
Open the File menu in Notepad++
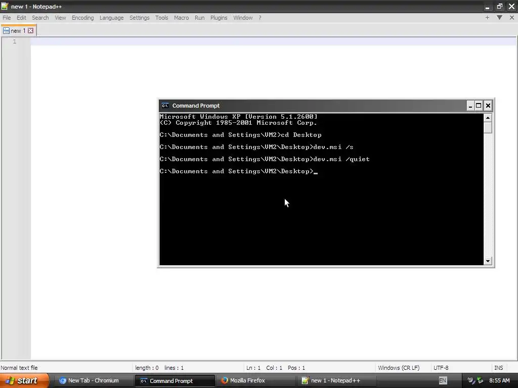click(7, 18)
